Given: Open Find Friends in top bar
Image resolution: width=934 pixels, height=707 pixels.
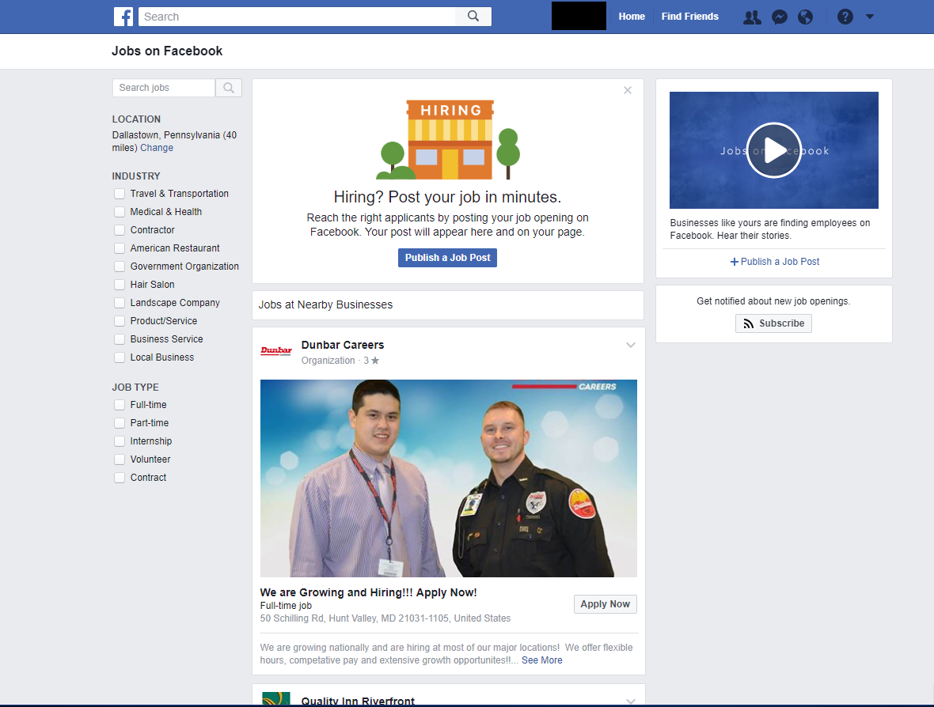Looking at the screenshot, I should coord(689,17).
